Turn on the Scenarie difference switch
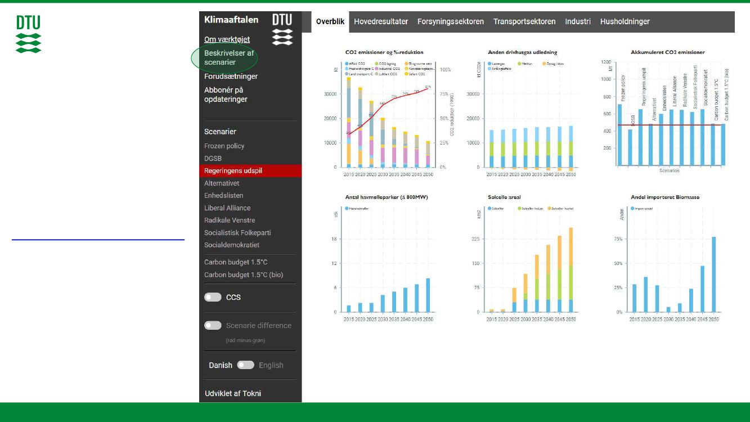 (x=213, y=325)
